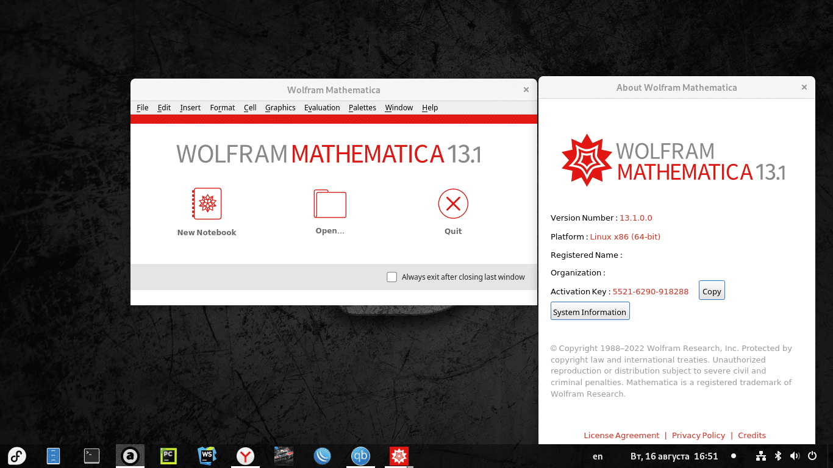Launch PyCharm from the taskbar

(168, 456)
